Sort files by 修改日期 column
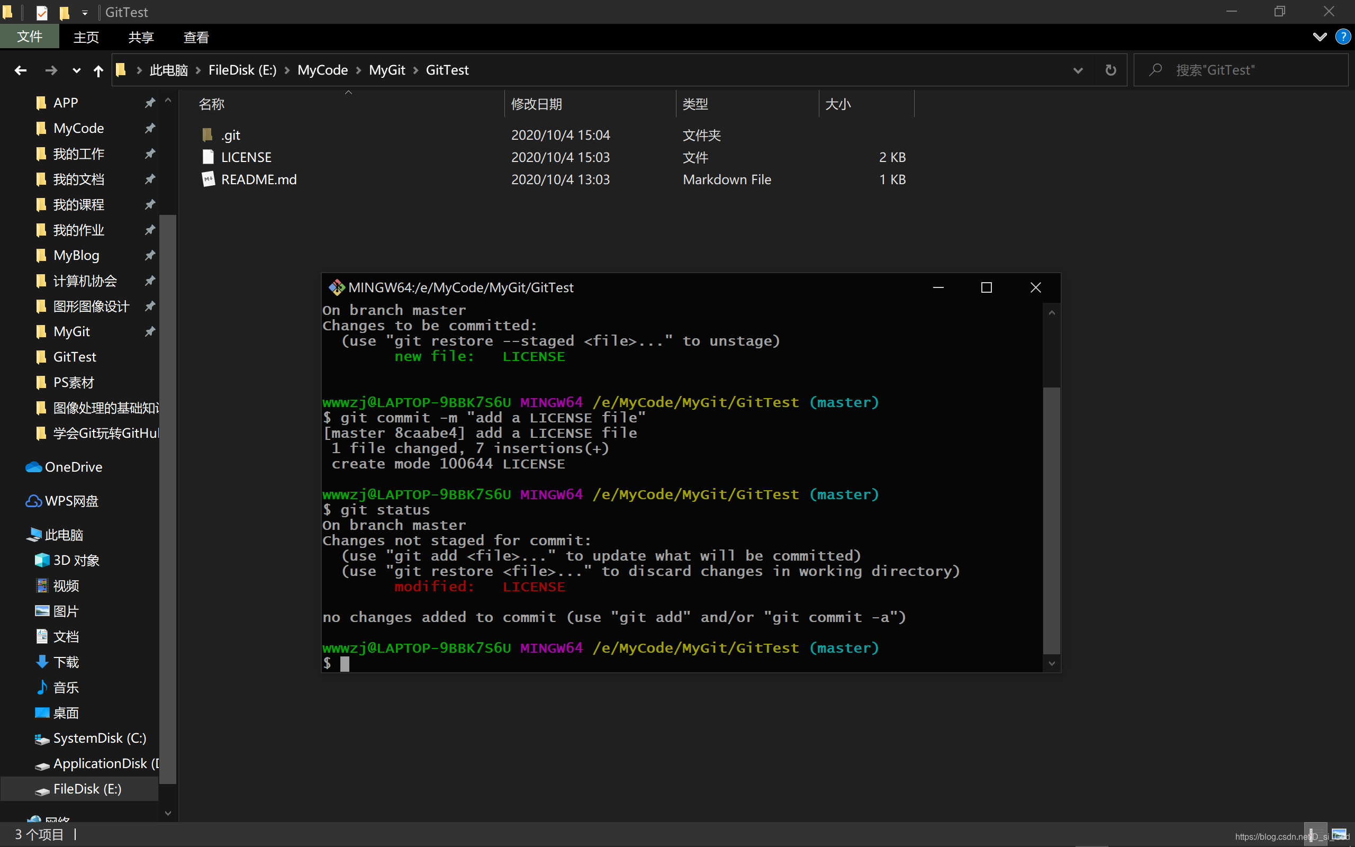Viewport: 1355px width, 847px height. 536,104
